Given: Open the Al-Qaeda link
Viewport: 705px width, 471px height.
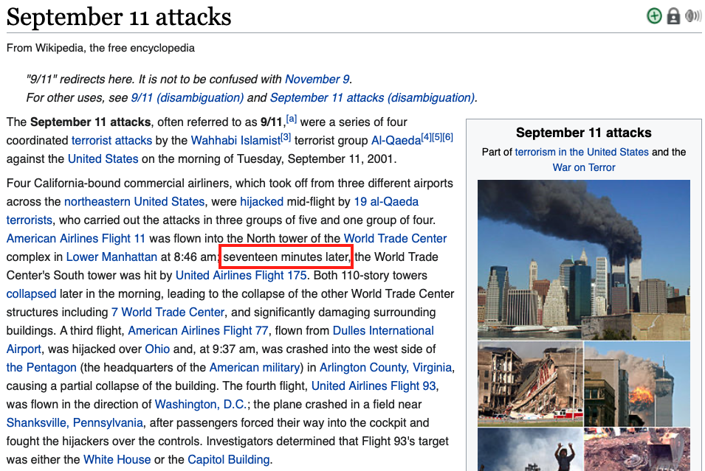Looking at the screenshot, I should (396, 140).
